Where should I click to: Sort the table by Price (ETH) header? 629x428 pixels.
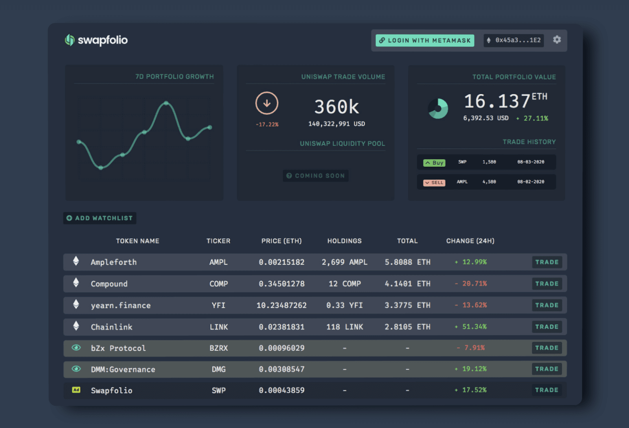[x=281, y=241]
